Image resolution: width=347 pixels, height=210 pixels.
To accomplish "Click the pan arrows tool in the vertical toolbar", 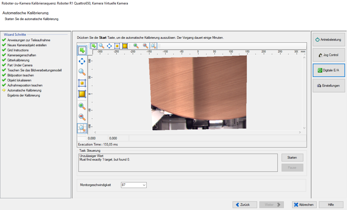I will 82,61.
